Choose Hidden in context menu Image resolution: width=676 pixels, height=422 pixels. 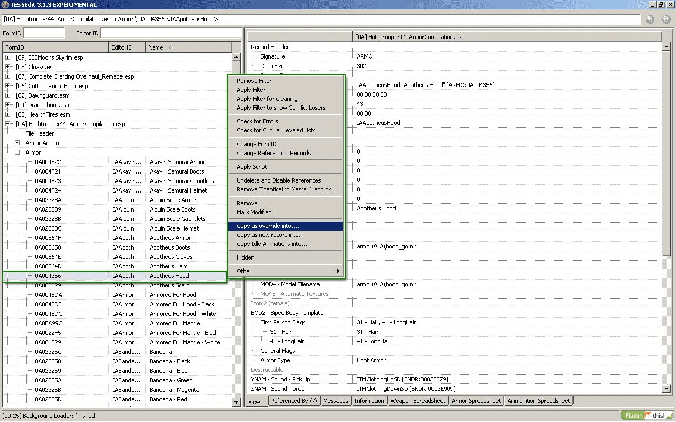286,257
